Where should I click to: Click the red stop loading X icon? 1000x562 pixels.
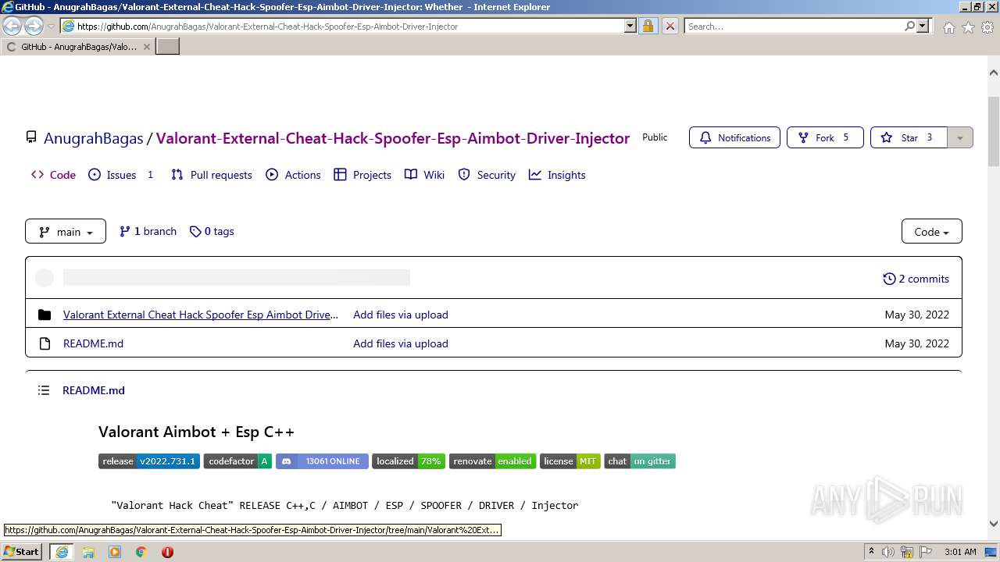pos(670,26)
